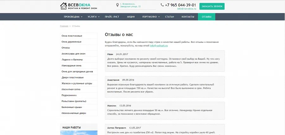The height and width of the screenshot is (135, 285).
Task: Click review date 13.05.2017
Action: coord(135,128)
